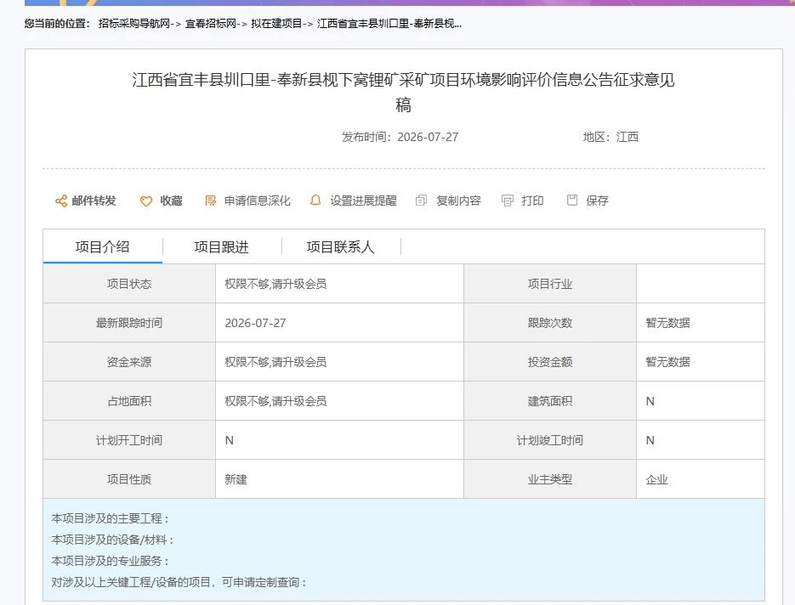Viewport: 795px width, 605px height.
Task: Open the 邮件转发 link
Action: pyautogui.click(x=94, y=201)
